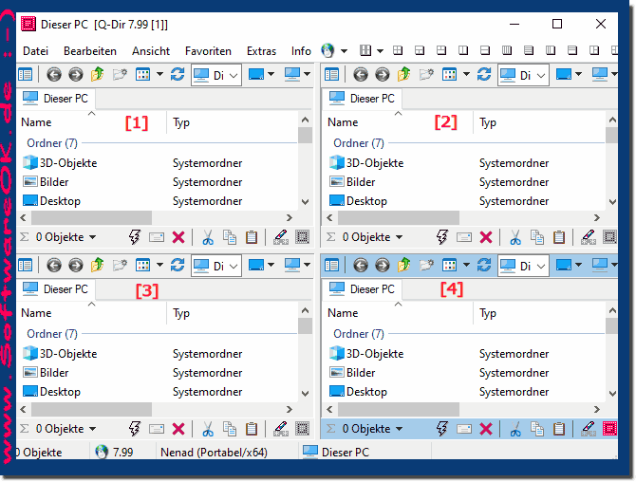Click back arrow in pane 1 toolbar

(x=54, y=75)
